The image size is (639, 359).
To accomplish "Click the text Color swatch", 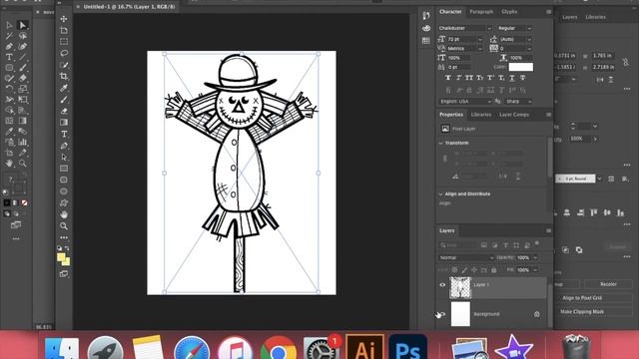I will point(520,67).
